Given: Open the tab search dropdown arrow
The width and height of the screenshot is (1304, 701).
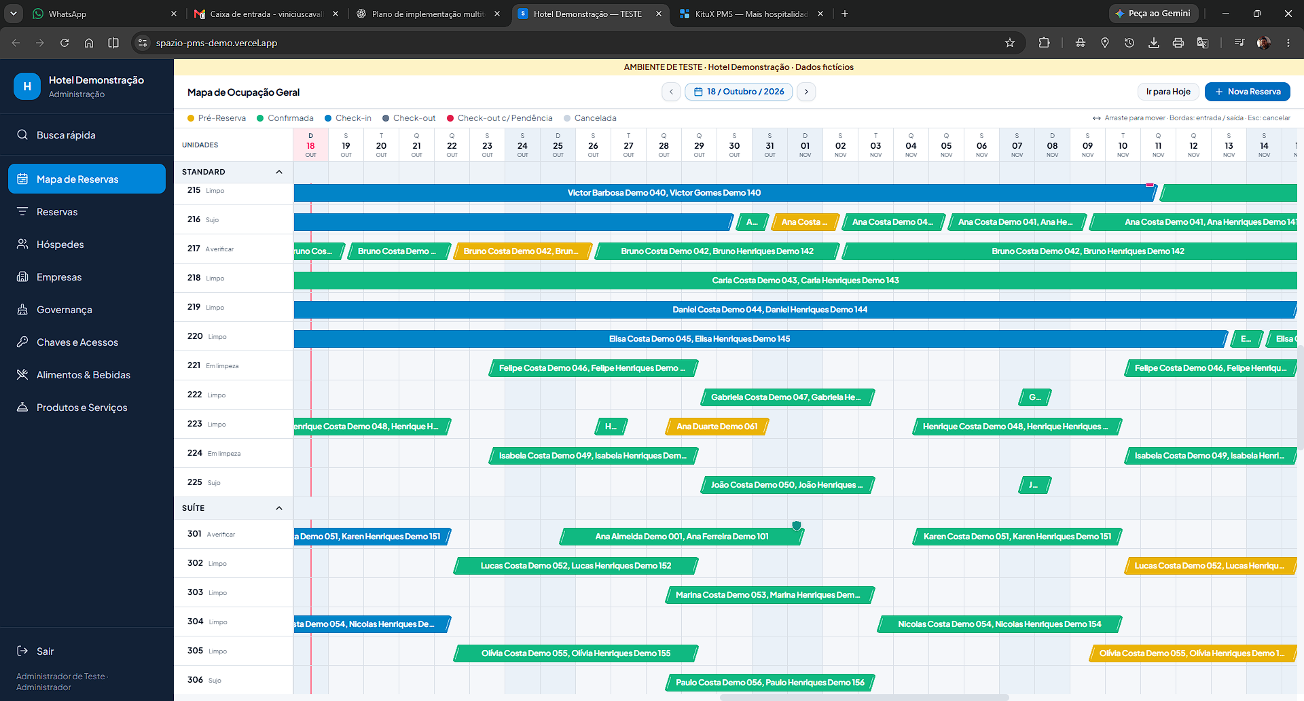Looking at the screenshot, I should pos(14,14).
